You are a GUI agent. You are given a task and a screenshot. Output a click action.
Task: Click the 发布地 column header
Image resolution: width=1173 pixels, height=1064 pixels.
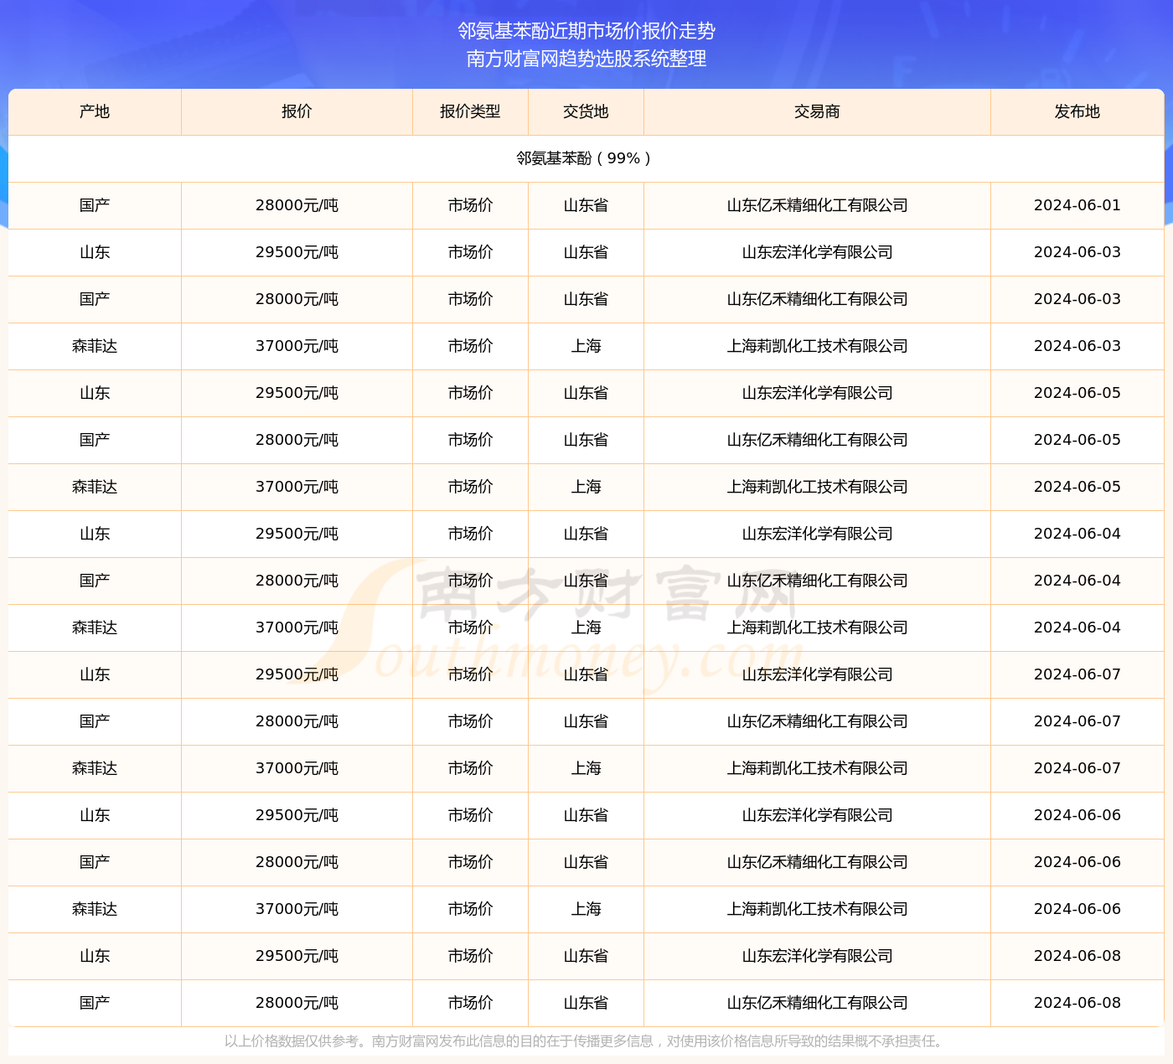(x=1077, y=111)
